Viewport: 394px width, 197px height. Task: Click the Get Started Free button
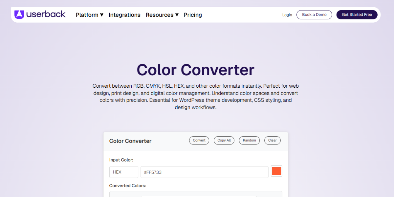point(357,14)
